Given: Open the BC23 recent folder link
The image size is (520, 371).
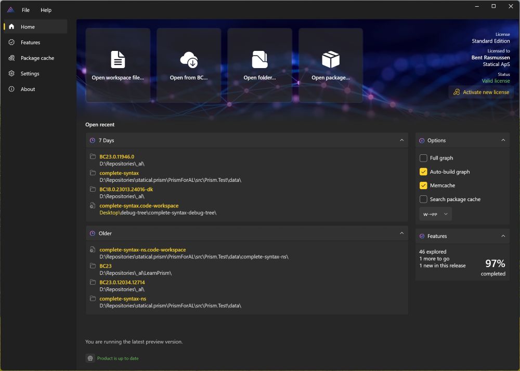Looking at the screenshot, I should 106,266.
